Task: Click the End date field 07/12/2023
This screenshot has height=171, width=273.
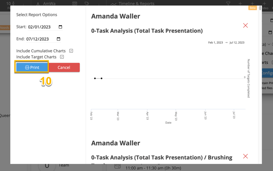Action: [x=38, y=39]
